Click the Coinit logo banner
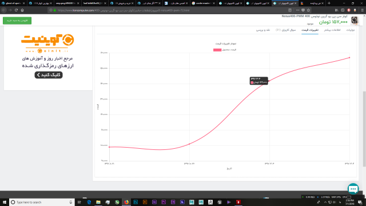This screenshot has width=366, height=206. click(47, 43)
